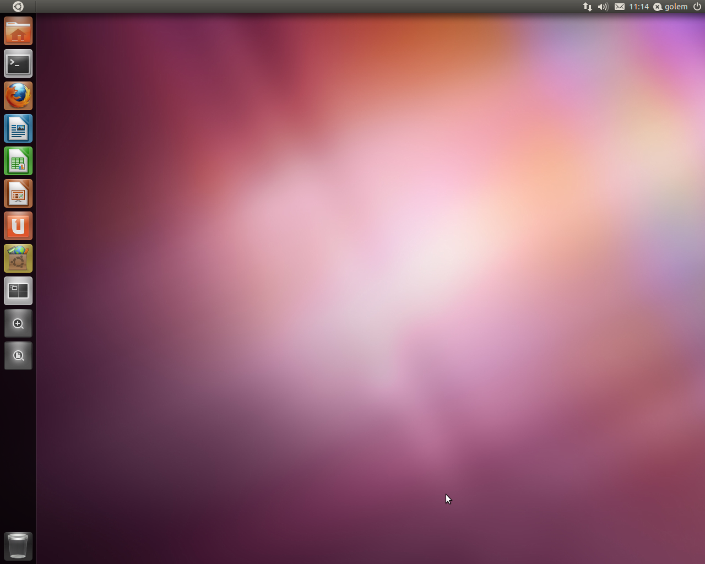Image resolution: width=705 pixels, height=564 pixels.
Task: Launch the Terminal
Action: click(18, 63)
